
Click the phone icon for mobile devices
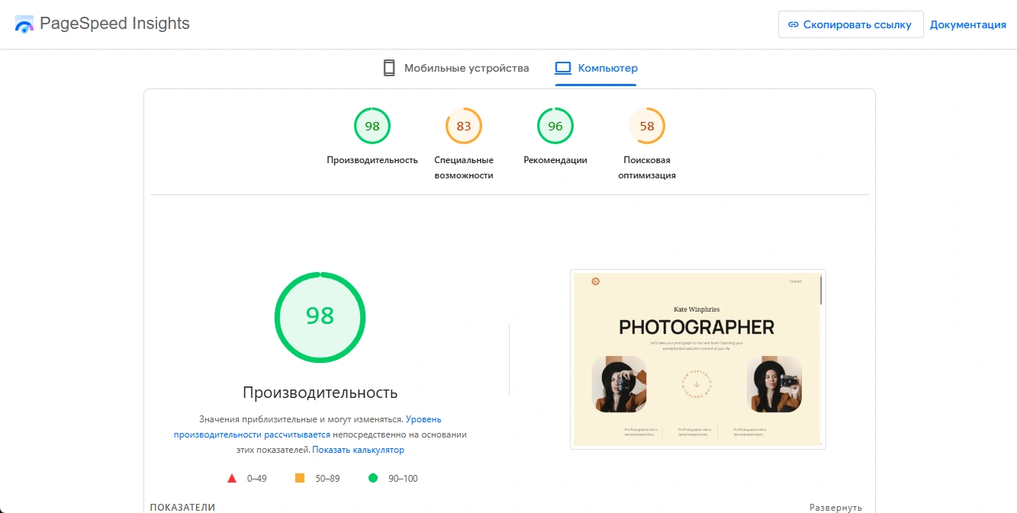(x=389, y=68)
